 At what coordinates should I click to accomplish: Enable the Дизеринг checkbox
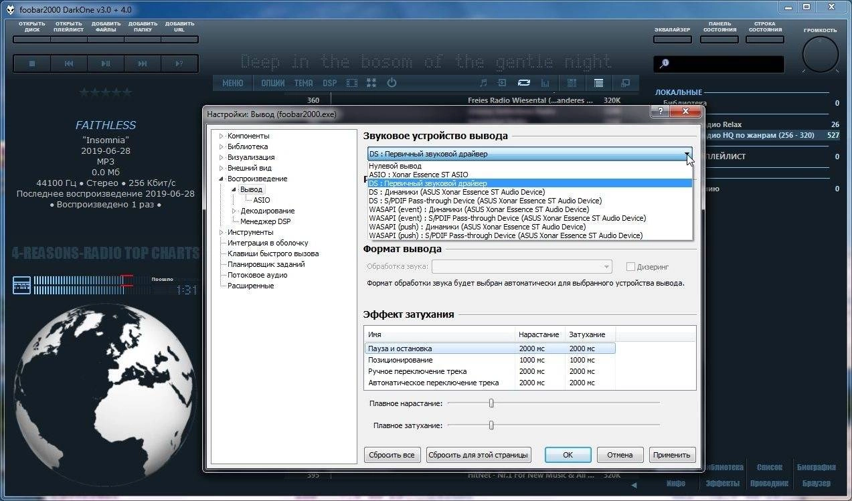630,267
